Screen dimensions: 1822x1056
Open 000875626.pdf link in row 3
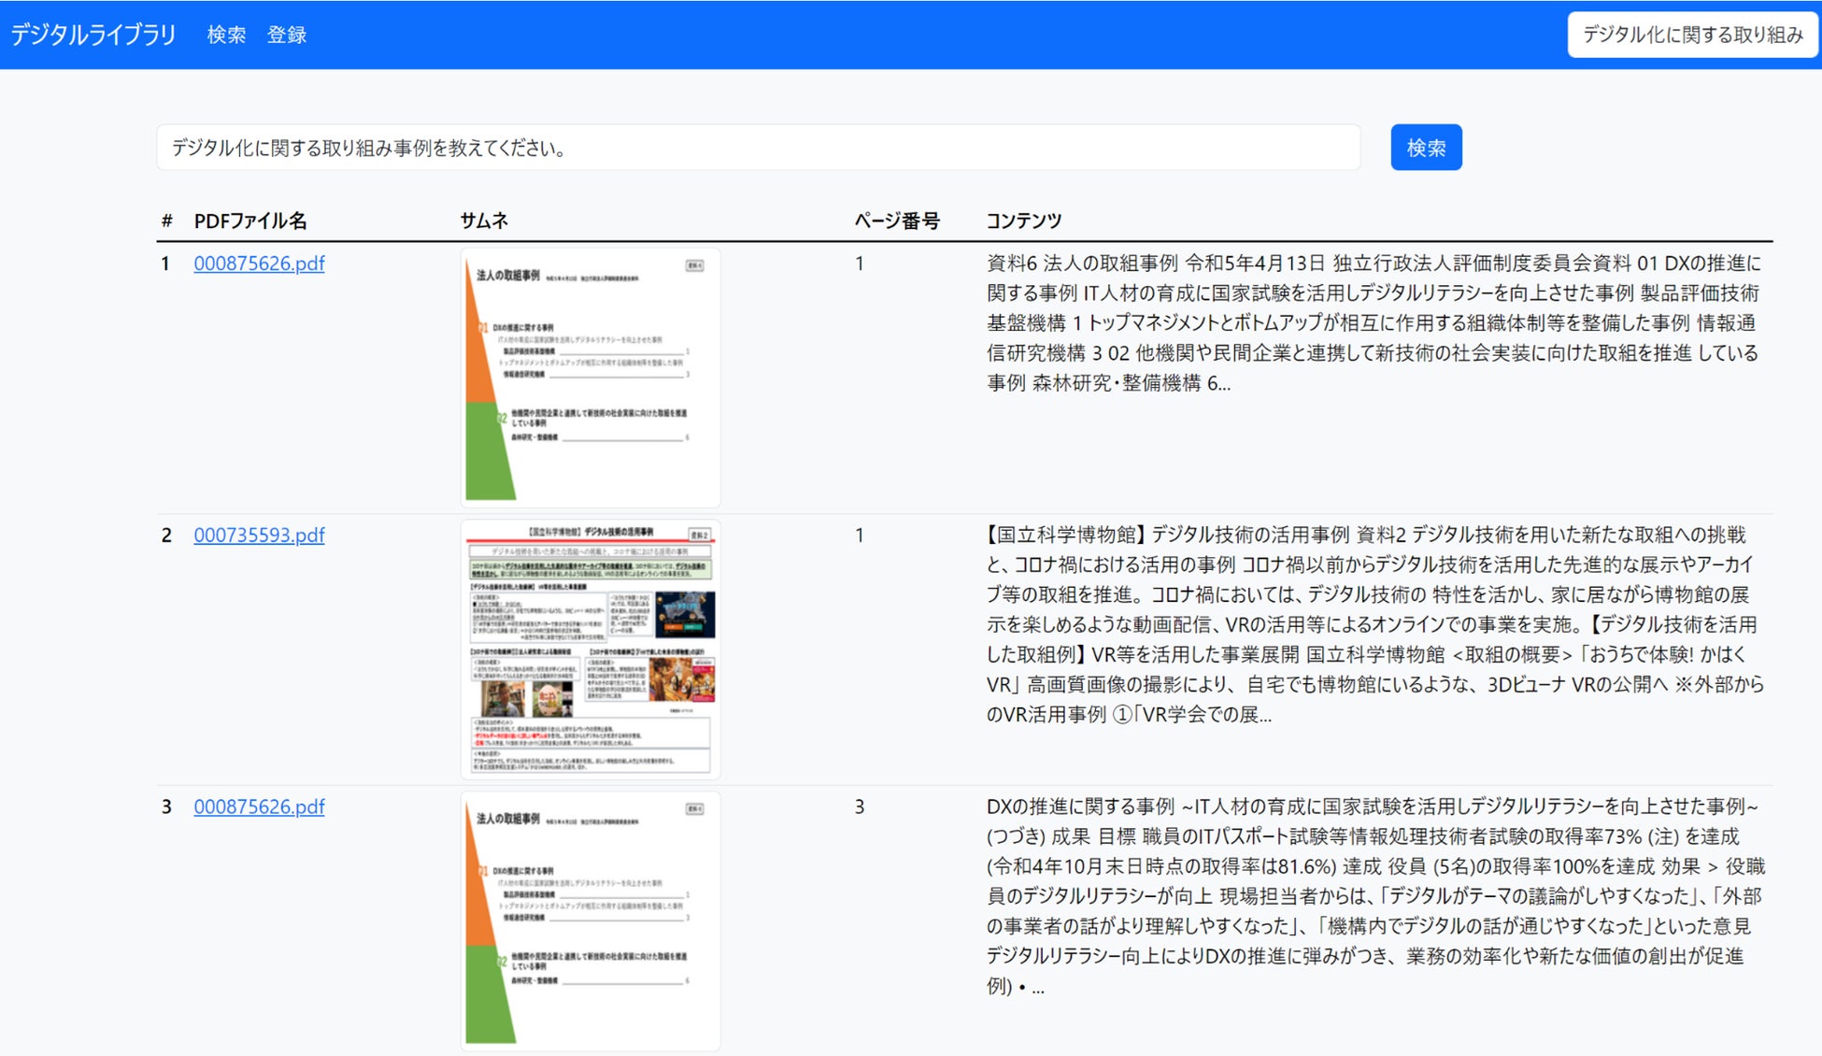click(259, 806)
